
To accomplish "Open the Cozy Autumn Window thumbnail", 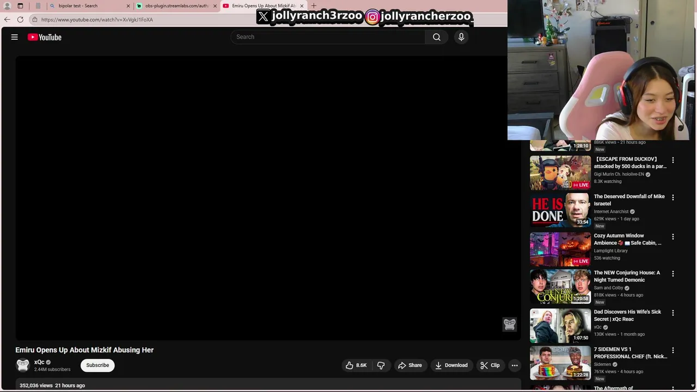I will (x=560, y=249).
